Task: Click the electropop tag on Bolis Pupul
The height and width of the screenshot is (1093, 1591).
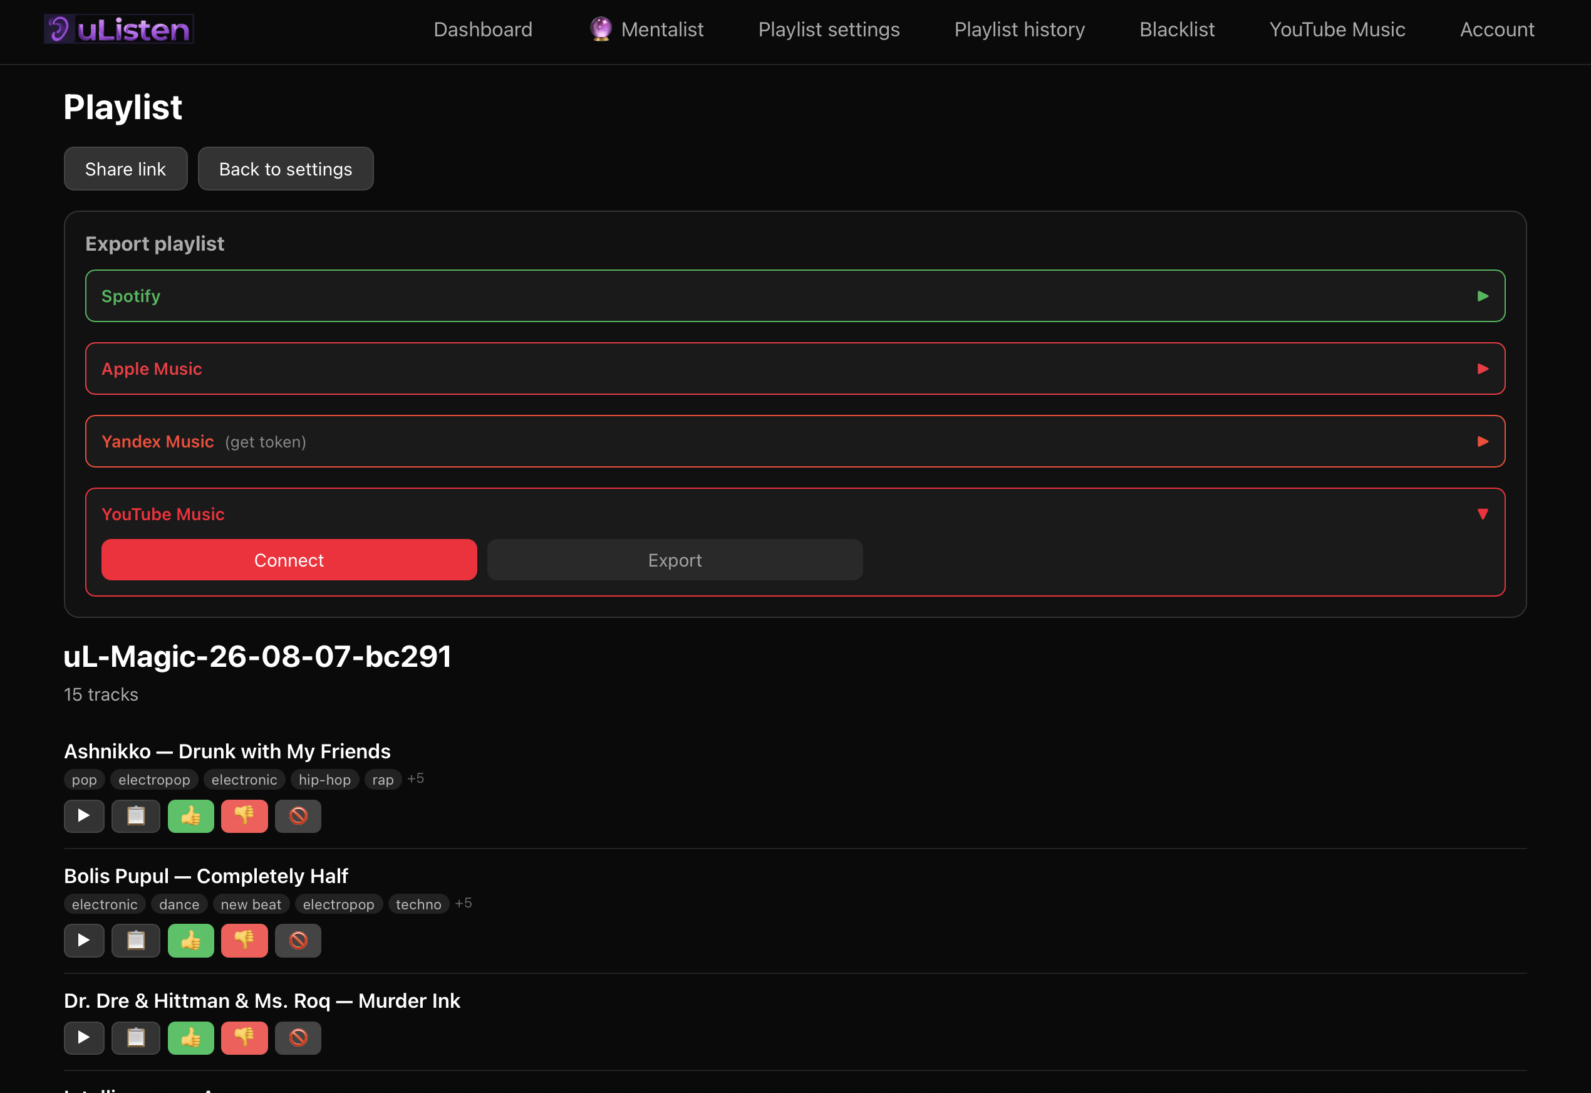Action: tap(338, 904)
